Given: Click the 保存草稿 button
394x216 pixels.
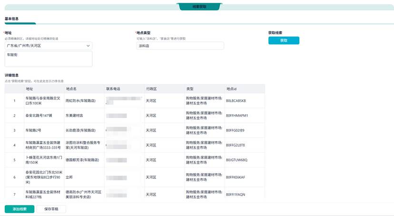Looking at the screenshot, I should coord(51,209).
